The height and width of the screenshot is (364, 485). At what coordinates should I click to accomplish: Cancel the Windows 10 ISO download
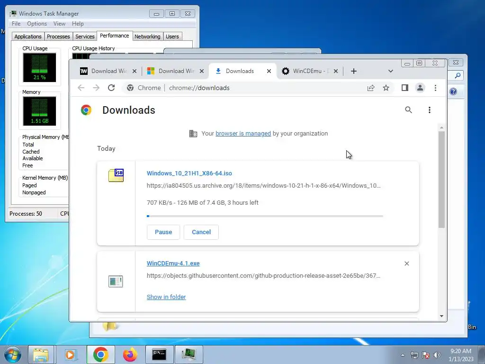coord(201,232)
